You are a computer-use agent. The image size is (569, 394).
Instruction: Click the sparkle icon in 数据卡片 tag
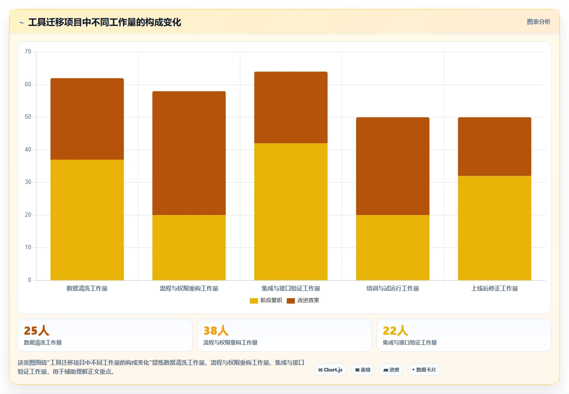[413, 370]
